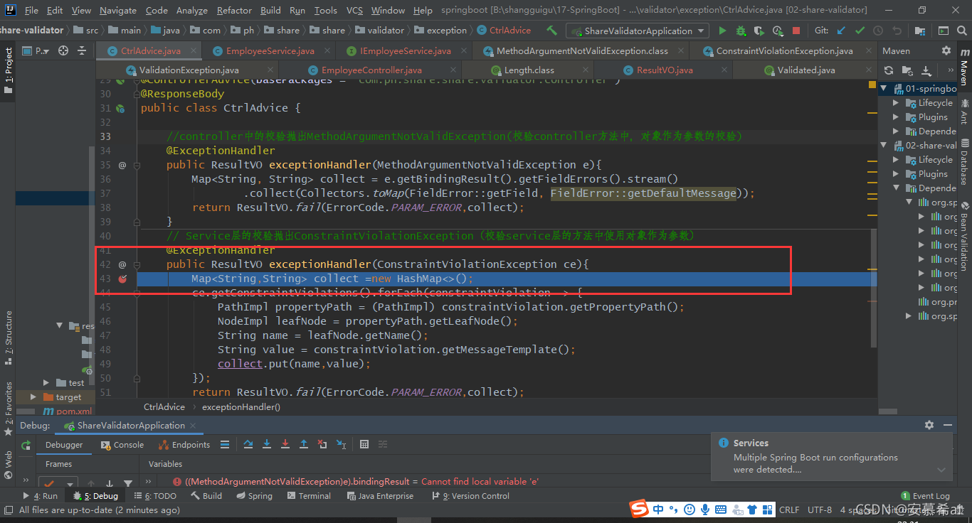972x523 pixels.
Task: Start debugging with the bug icon in top toolbar
Action: tap(741, 31)
